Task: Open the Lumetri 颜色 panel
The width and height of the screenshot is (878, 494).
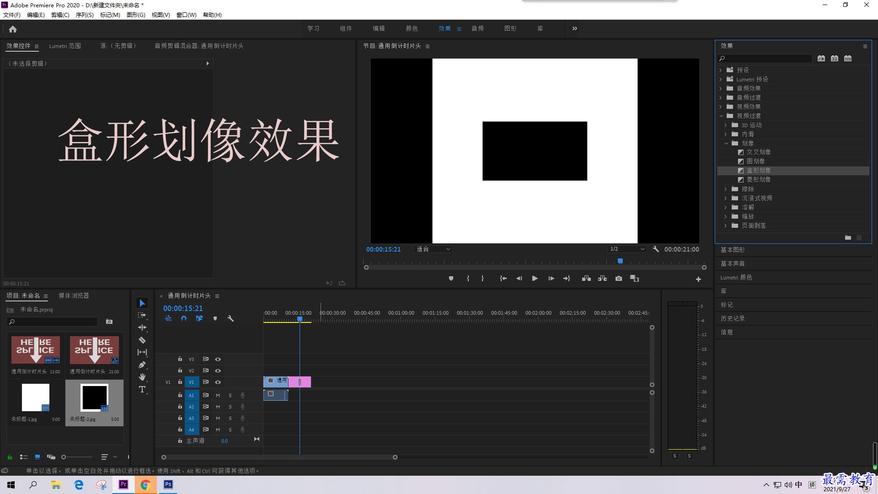Action: (x=736, y=277)
